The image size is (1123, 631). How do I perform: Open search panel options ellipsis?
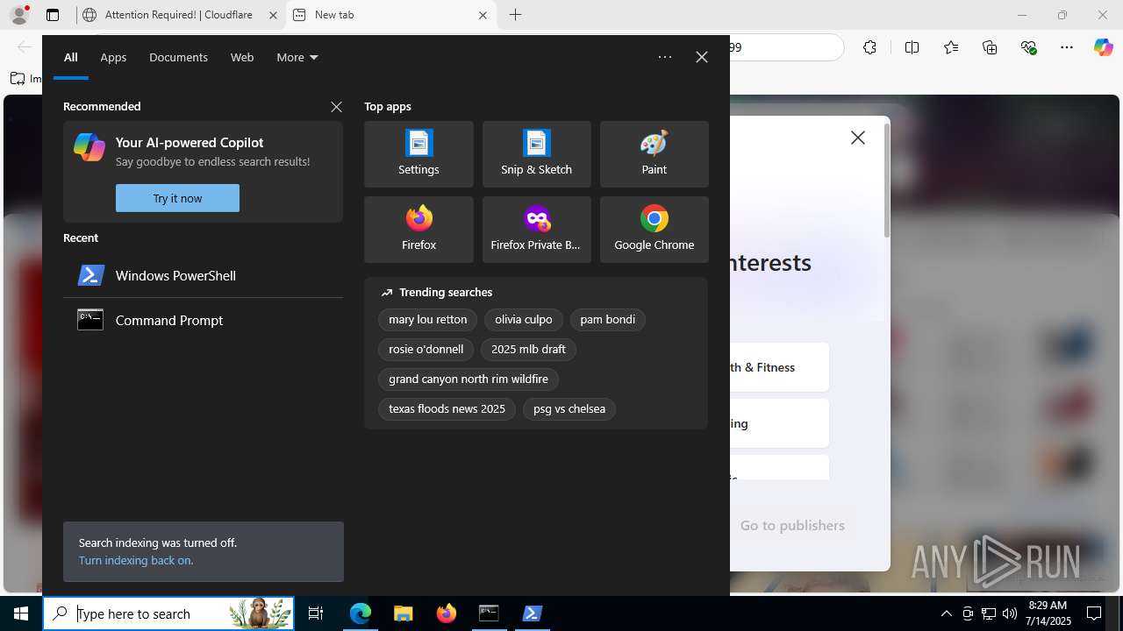click(665, 57)
